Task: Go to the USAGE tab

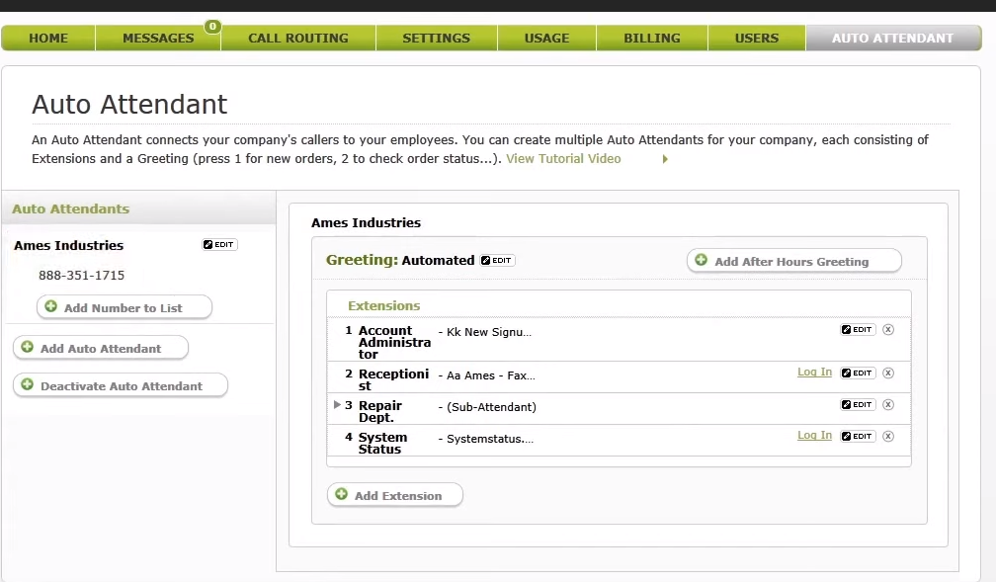Action: (x=547, y=39)
